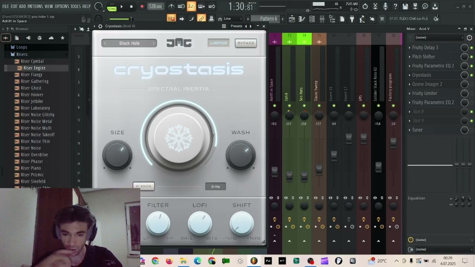475x267 pixels.
Task: Open the ADD menu
Action: [x=23, y=6]
